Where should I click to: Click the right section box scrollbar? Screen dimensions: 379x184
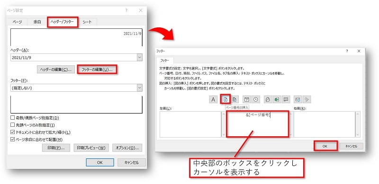pyautogui.click(x=358, y=124)
